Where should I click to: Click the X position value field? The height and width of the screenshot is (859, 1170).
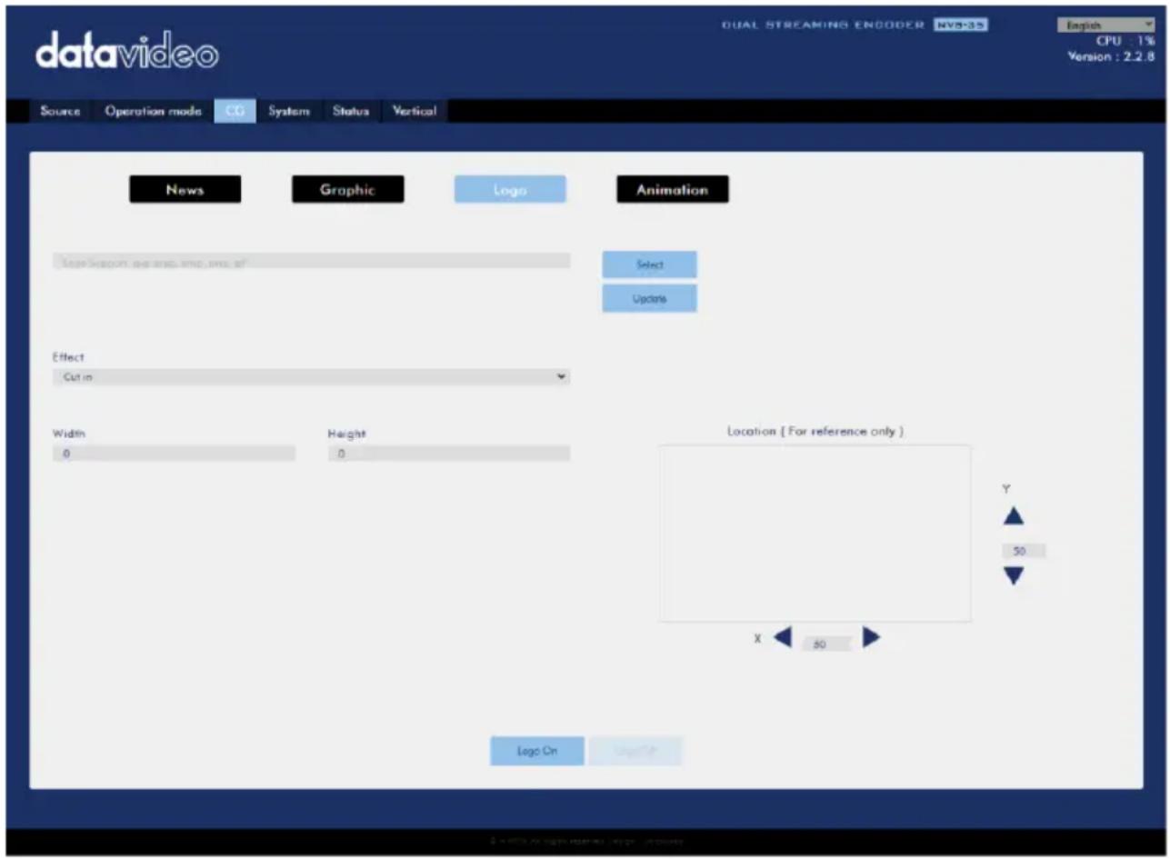(826, 644)
